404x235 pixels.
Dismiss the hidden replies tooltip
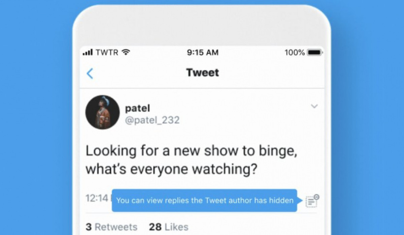tap(204, 200)
